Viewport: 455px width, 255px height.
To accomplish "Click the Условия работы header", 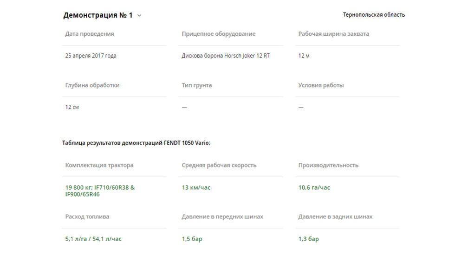I will 321,85.
